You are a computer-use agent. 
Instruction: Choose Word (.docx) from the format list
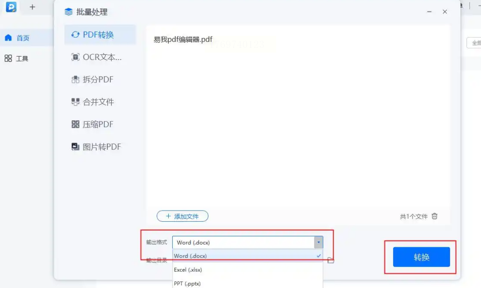click(248, 256)
